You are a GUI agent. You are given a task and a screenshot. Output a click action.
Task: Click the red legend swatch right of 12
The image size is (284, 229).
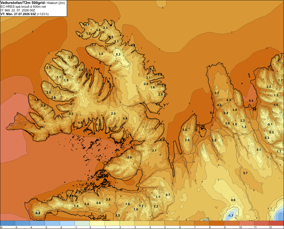276,223
